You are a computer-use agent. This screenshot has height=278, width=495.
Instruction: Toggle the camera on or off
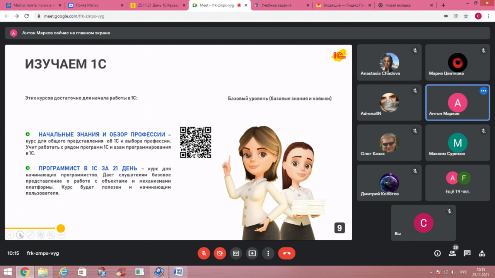point(220,253)
